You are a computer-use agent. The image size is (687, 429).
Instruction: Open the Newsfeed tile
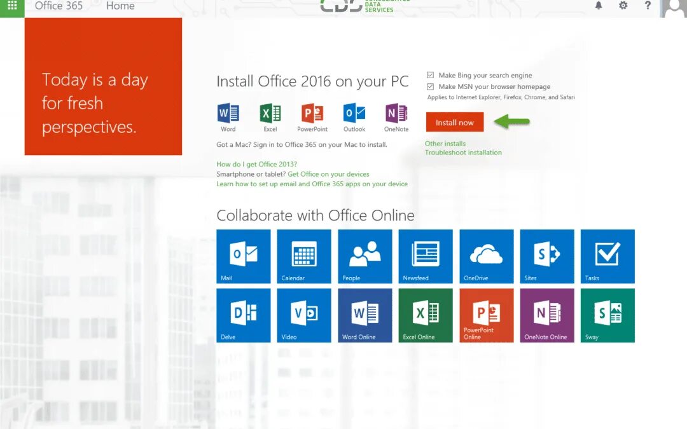point(426,257)
